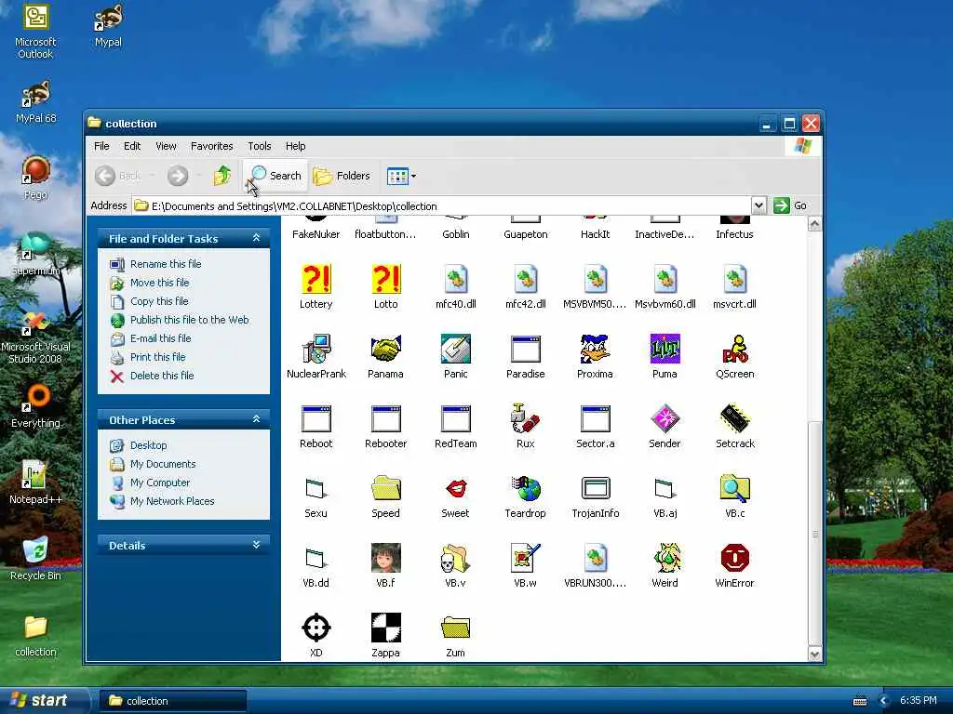
Task: Click the Start button
Action: 43,700
